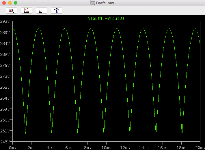This screenshot has width=205, height=150.
Task: Click the Draft1.raw document icon in title bar
Action: pos(93,3)
